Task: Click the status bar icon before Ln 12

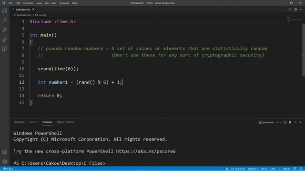Action: [227, 169]
